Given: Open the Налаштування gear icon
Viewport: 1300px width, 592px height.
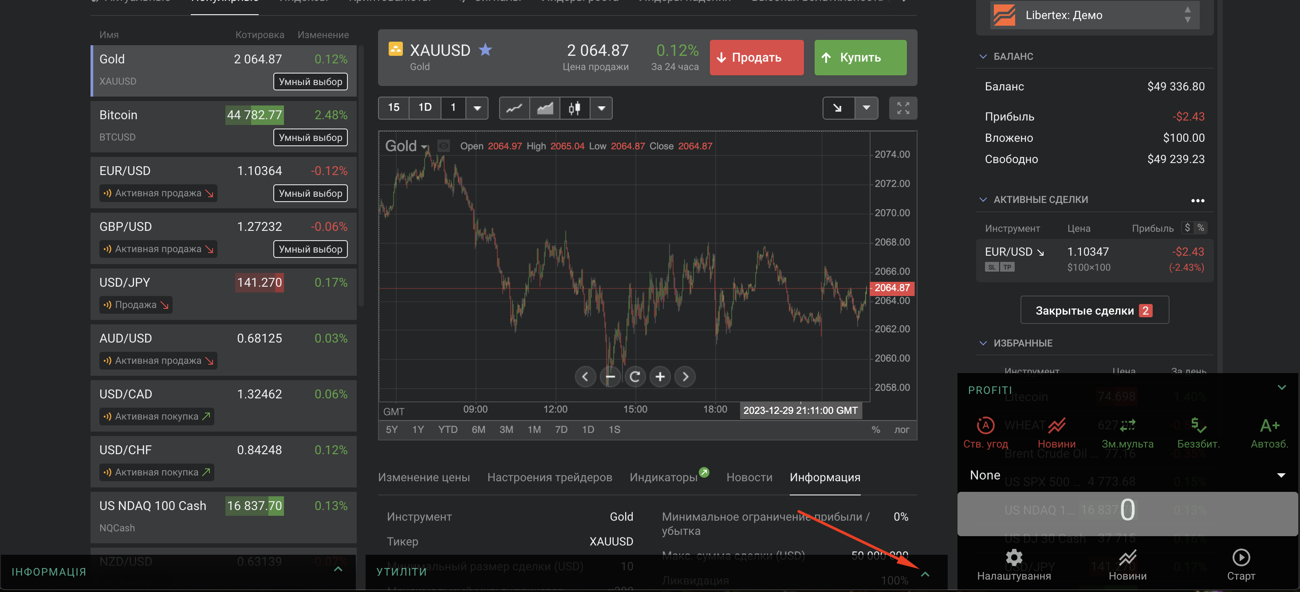Looking at the screenshot, I should point(1013,557).
